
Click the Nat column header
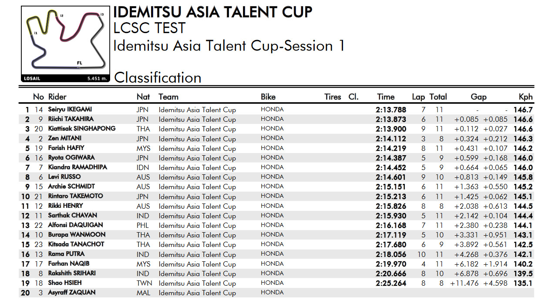[x=143, y=97]
